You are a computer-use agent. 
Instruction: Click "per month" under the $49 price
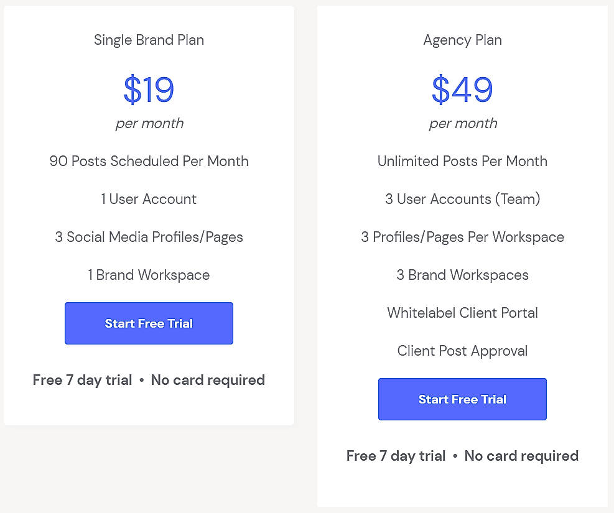(463, 123)
